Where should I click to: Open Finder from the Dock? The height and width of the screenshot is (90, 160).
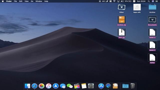click(27, 86)
